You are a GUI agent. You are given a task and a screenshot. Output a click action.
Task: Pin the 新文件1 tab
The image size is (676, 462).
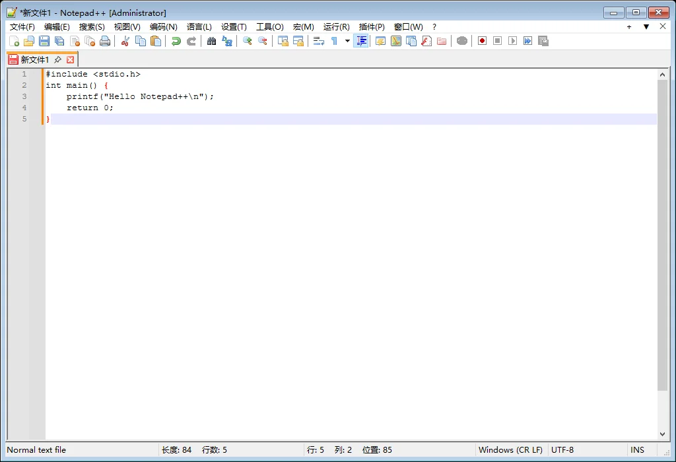tap(58, 59)
